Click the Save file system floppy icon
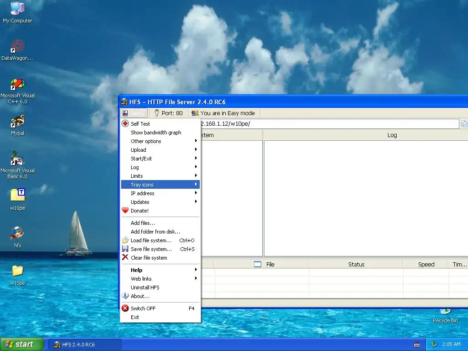This screenshot has height=351, width=468. click(x=125, y=249)
